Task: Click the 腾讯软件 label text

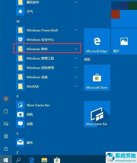Action: 33,2
